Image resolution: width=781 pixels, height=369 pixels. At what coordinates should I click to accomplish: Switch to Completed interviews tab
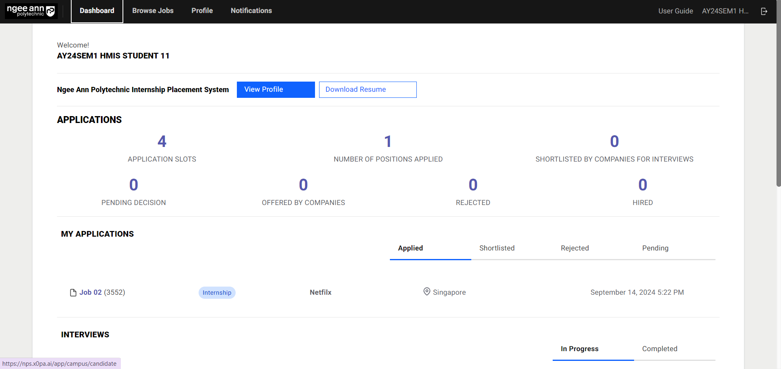[x=659, y=349]
